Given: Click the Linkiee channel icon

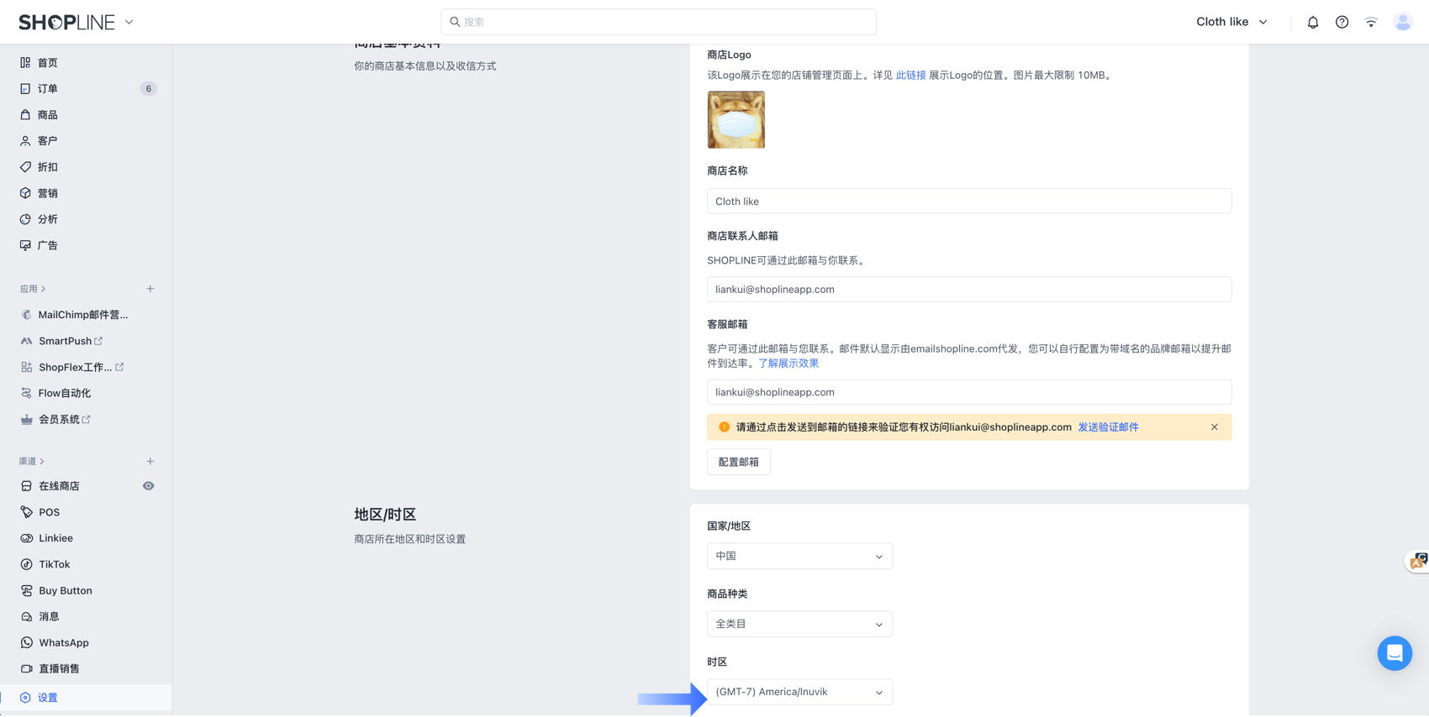Looking at the screenshot, I should (26, 538).
